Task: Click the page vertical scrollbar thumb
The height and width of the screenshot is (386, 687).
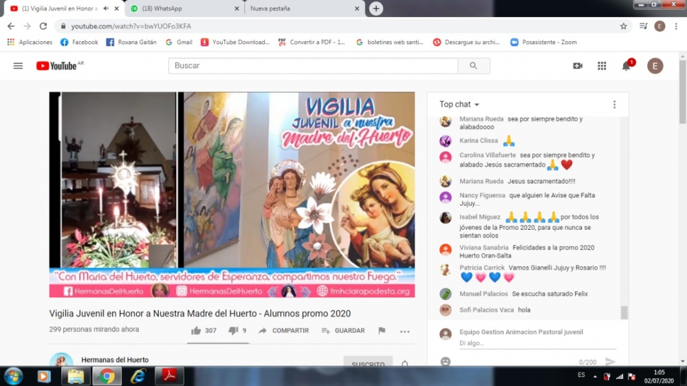Action: (683, 92)
